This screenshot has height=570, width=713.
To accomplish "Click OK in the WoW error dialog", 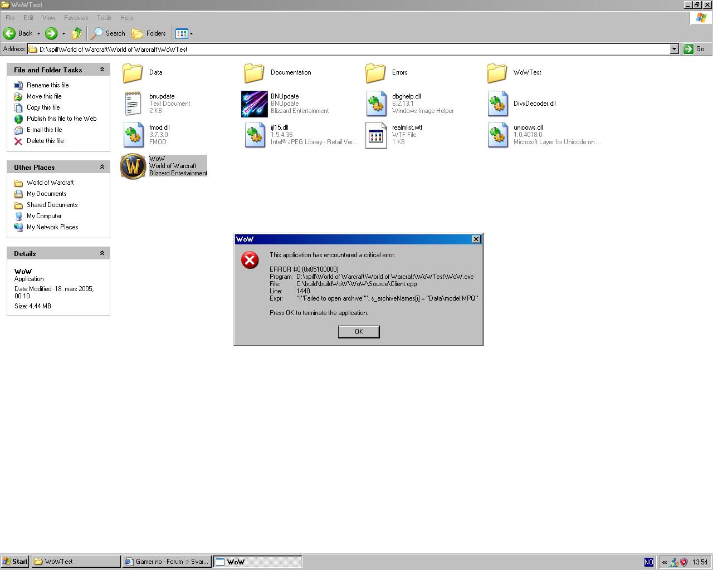I will click(359, 332).
